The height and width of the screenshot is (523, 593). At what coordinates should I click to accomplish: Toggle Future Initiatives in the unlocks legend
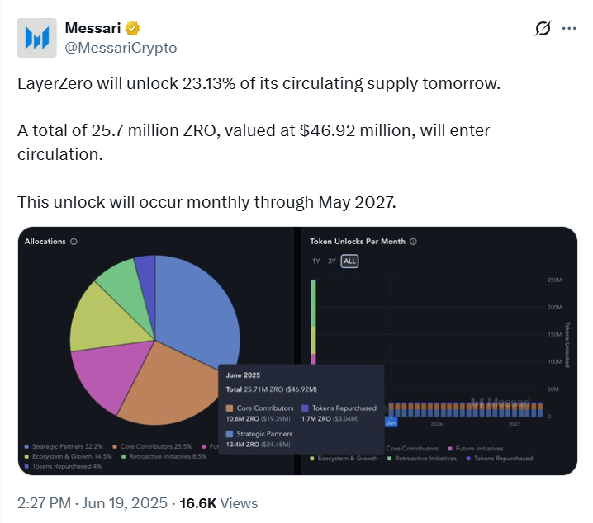[x=478, y=448]
